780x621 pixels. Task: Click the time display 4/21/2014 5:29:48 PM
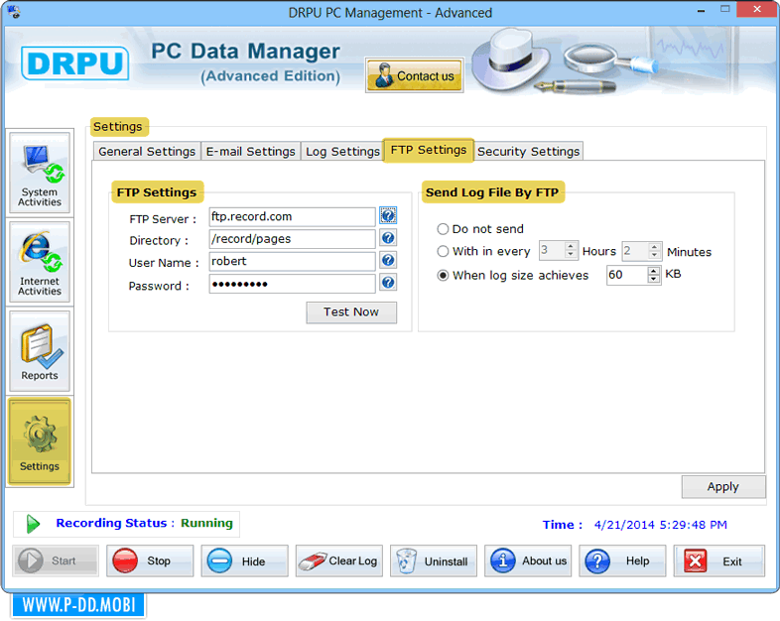click(x=660, y=525)
